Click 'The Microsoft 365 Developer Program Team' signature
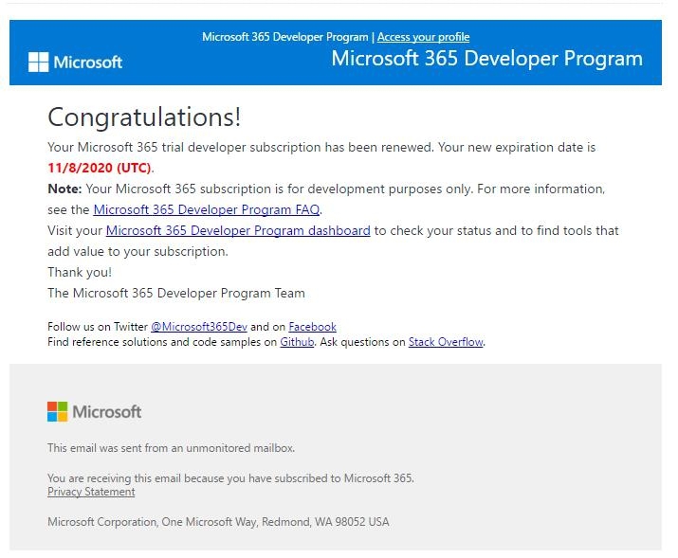Image resolution: width=678 pixels, height=558 pixels. coord(176,293)
